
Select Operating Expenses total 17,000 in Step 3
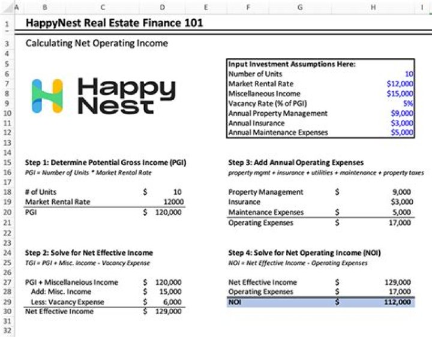click(x=400, y=222)
